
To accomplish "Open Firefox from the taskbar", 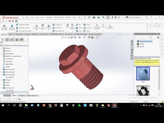I will (x=56, y=105).
